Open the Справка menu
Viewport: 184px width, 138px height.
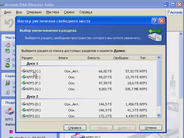tap(86, 12)
